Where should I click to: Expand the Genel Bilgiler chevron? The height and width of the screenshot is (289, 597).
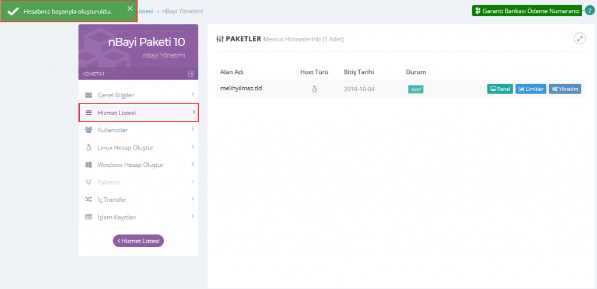pos(192,94)
